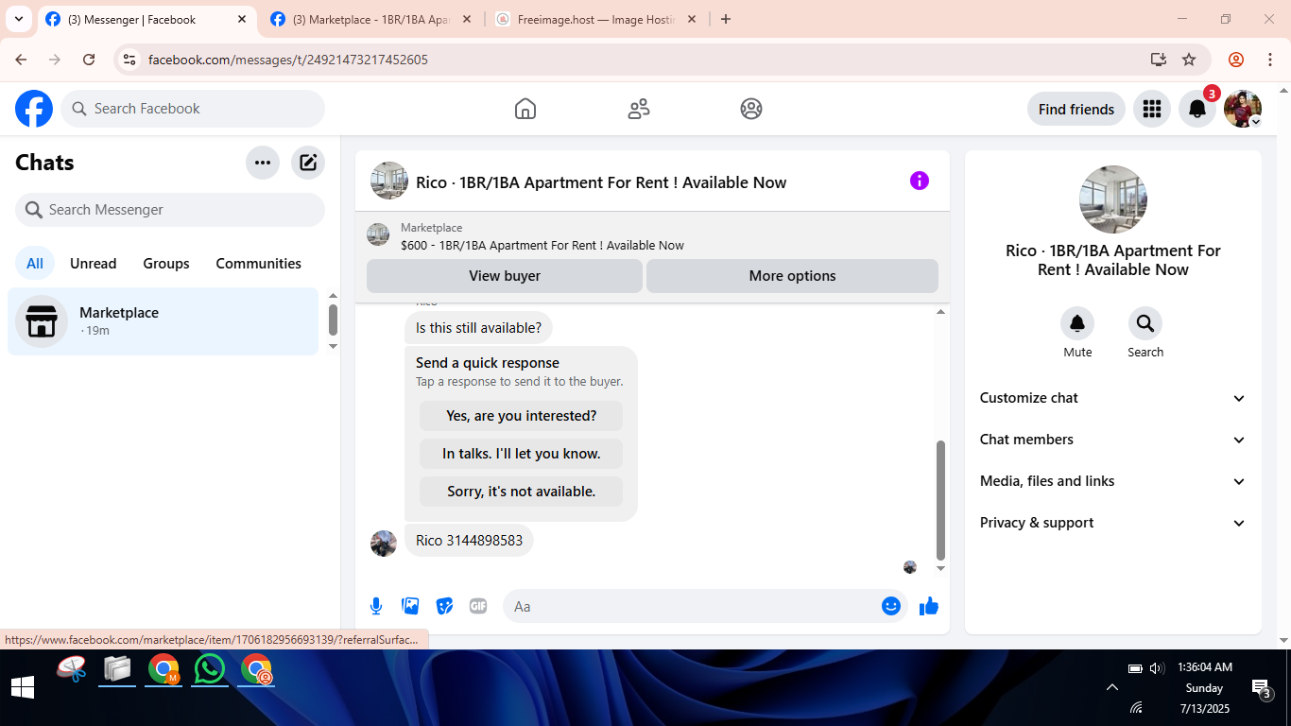Search in conversation magnifier icon
Viewport: 1291px width, 726px height.
1145,324
